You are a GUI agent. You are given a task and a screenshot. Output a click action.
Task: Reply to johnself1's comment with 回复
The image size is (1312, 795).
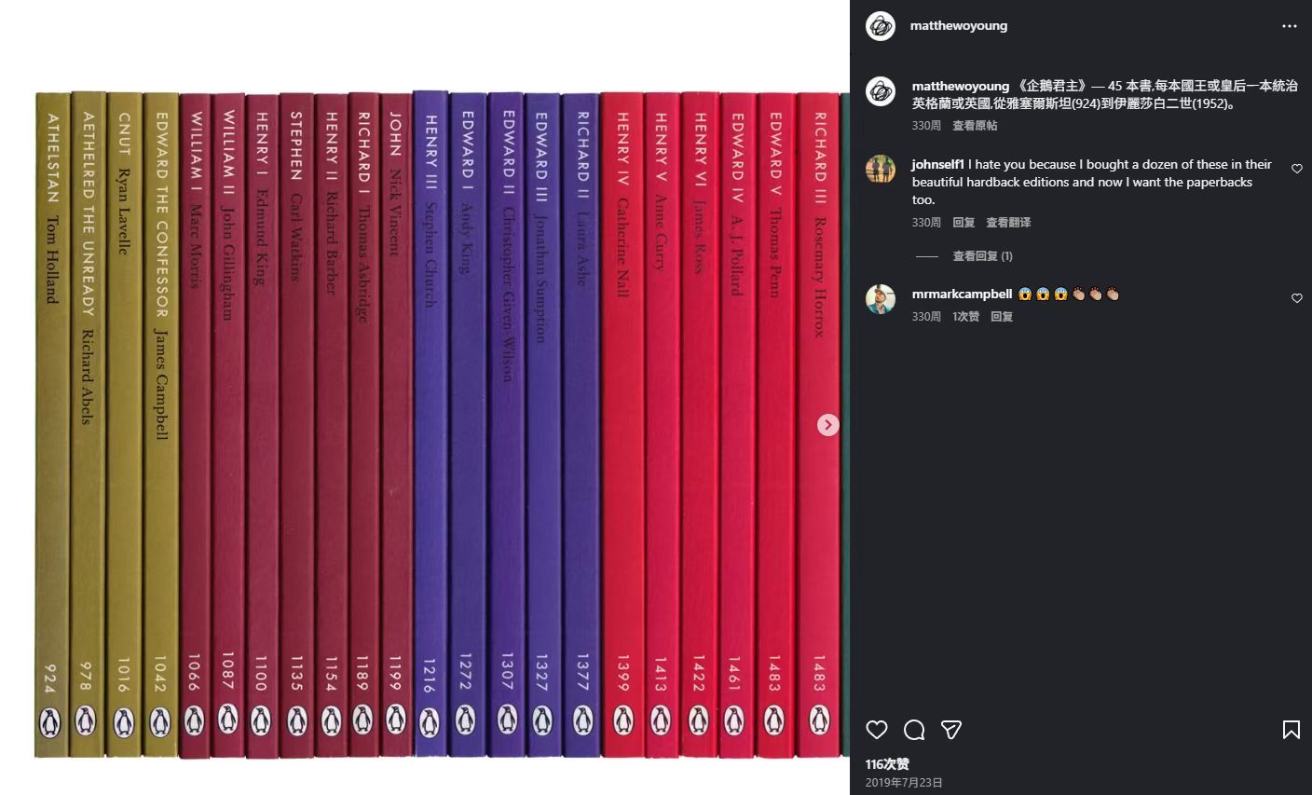(963, 222)
